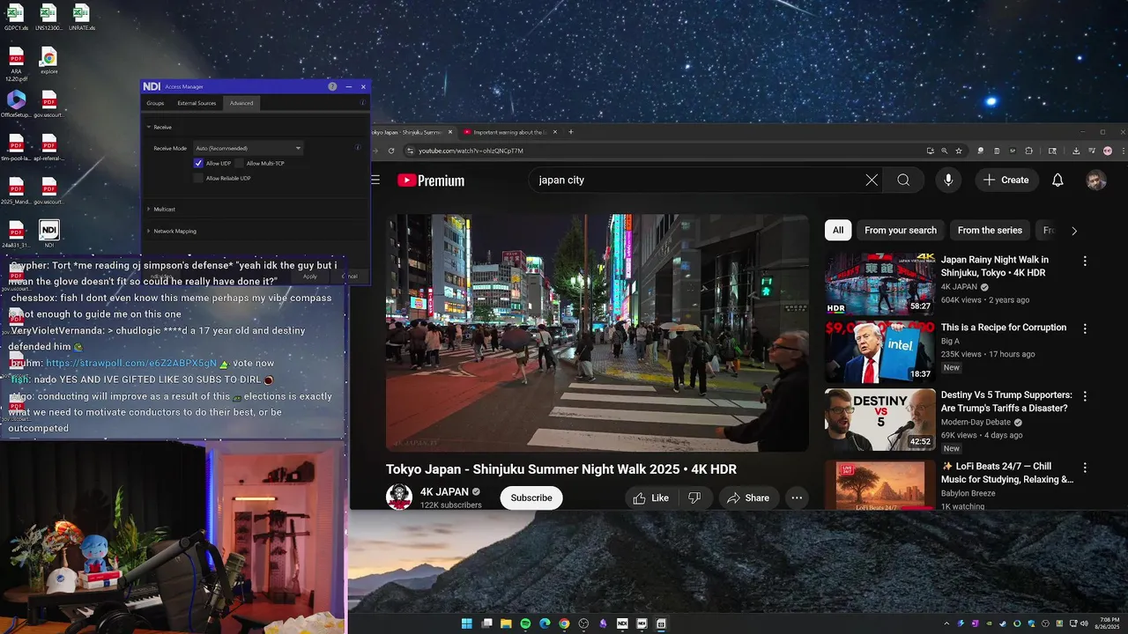Viewport: 1128px width, 634px height.
Task: Open File Explorer from taskbar
Action: point(506,623)
